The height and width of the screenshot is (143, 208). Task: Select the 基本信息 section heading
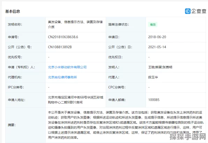(13, 11)
